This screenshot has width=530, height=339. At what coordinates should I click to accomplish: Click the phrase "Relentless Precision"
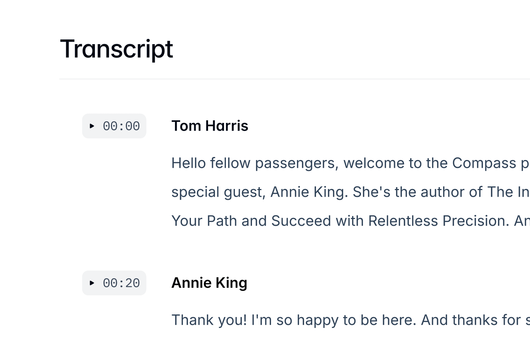pos(439,221)
